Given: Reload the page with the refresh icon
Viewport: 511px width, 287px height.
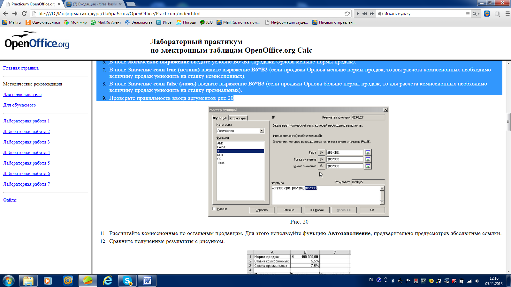Looking at the screenshot, I should (24, 13).
